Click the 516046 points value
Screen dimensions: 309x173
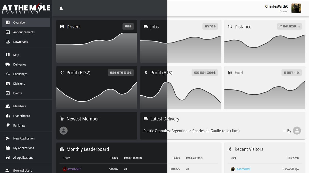point(113,169)
